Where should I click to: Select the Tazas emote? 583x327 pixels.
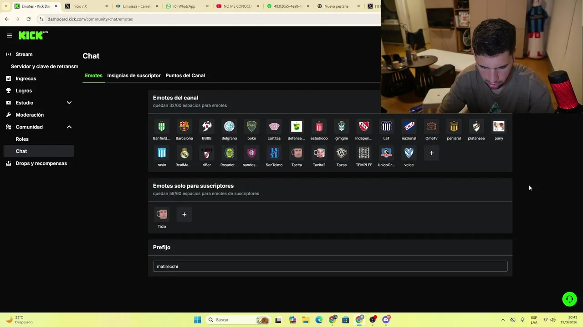pyautogui.click(x=342, y=153)
